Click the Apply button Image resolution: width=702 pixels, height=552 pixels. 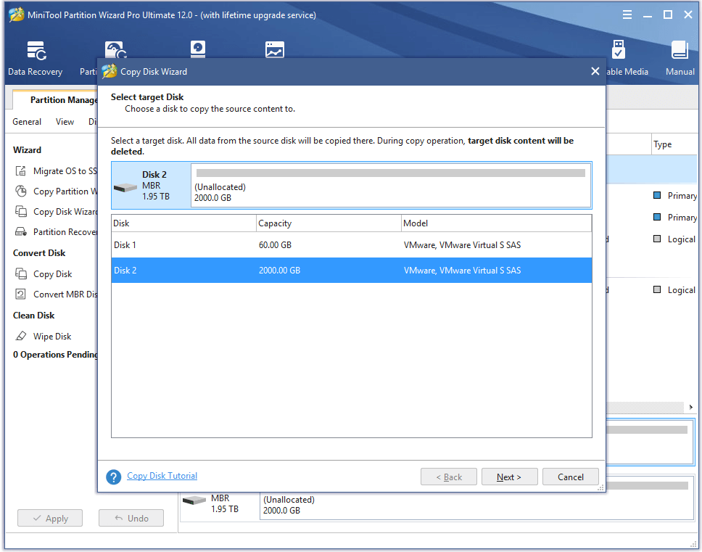(50, 518)
